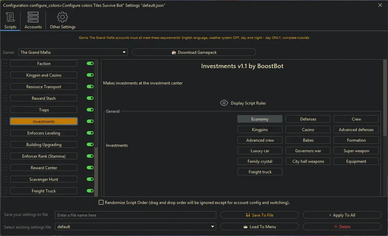The height and width of the screenshot is (236, 388).
Task: Click Save To File button
Action: point(259,215)
